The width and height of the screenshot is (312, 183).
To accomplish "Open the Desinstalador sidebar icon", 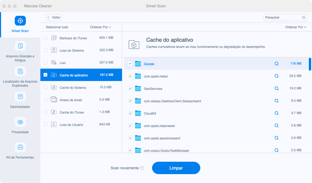I will pyautogui.click(x=20, y=97).
